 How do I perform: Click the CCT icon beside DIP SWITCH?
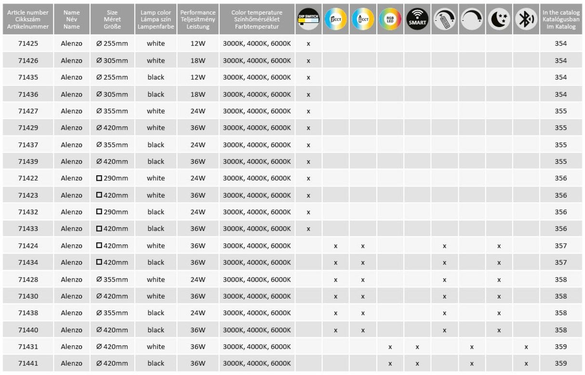(x=335, y=19)
